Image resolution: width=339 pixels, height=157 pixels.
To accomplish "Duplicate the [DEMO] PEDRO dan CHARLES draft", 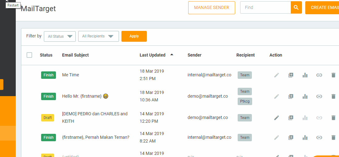I will [291, 118].
